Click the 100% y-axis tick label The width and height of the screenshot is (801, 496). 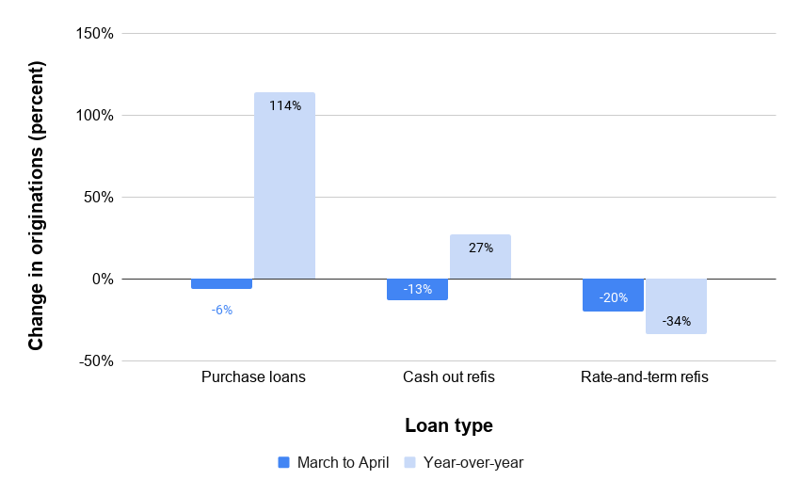(94, 116)
